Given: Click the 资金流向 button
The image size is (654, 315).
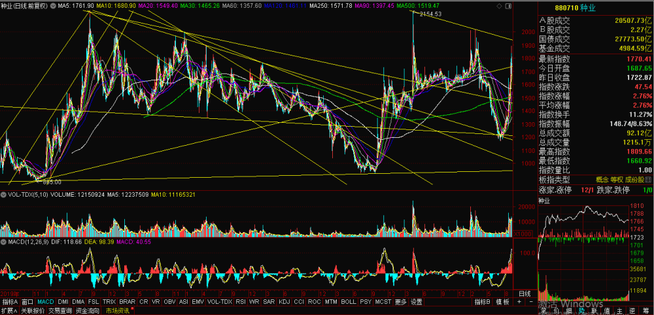Looking at the screenshot, I should tap(88, 310).
